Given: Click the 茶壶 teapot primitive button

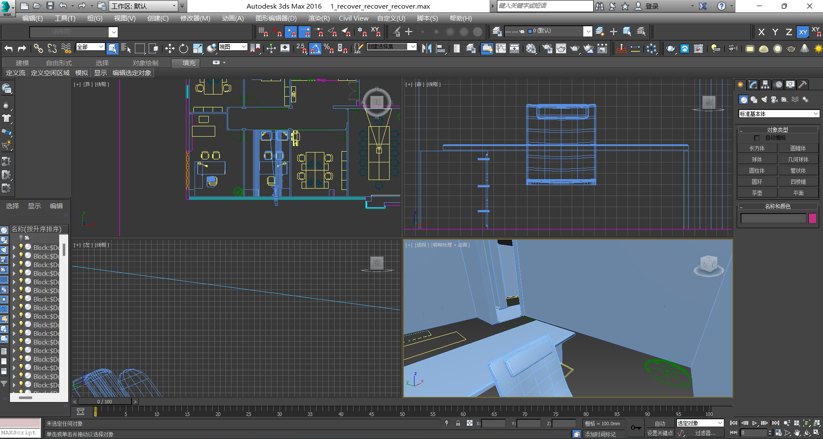Looking at the screenshot, I should pyautogui.click(x=757, y=193).
